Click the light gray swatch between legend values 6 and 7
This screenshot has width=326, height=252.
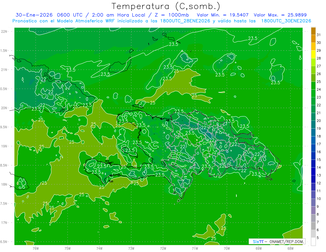point(313,226)
